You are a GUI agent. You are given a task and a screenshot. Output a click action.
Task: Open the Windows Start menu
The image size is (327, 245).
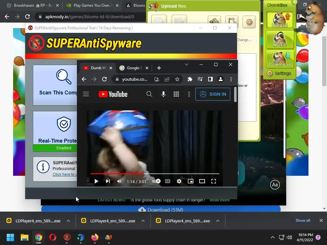tap(10, 237)
